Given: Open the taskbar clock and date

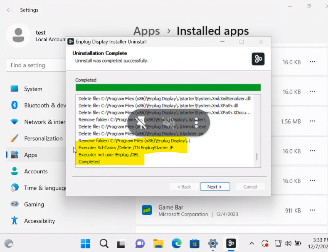Looking at the screenshot, I should (318, 243).
